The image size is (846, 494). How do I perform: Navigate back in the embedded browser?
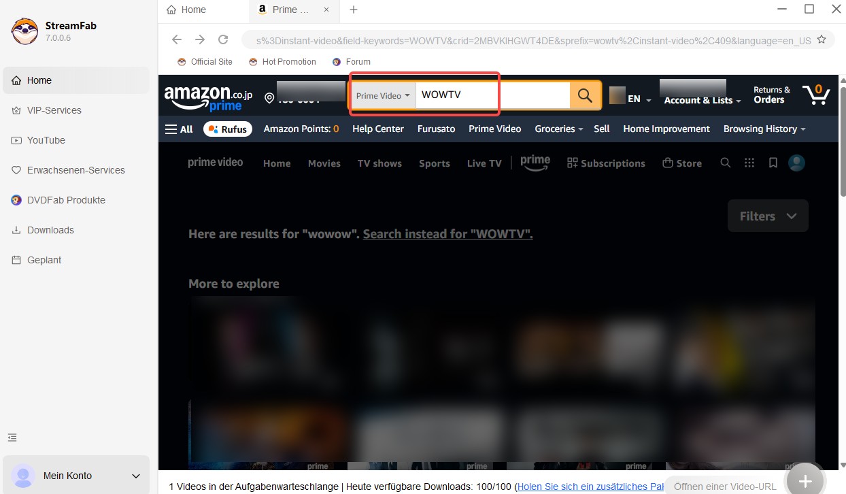(x=177, y=39)
